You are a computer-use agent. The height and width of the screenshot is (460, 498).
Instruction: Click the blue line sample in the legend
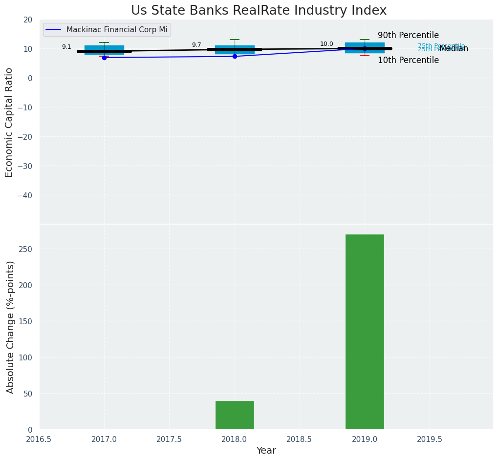[x=54, y=30]
